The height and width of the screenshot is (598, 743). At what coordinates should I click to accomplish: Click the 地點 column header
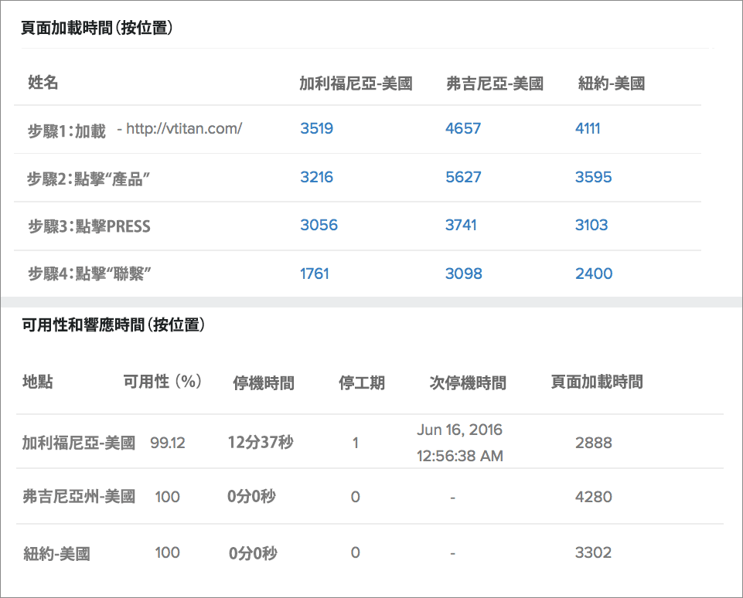click(37, 382)
